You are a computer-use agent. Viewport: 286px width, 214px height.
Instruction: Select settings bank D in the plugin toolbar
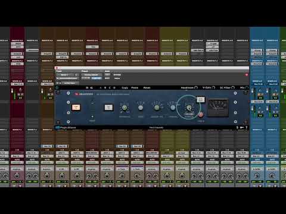point(114,87)
